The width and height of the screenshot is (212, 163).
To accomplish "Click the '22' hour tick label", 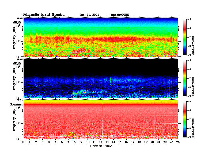I will click(x=165, y=142).
